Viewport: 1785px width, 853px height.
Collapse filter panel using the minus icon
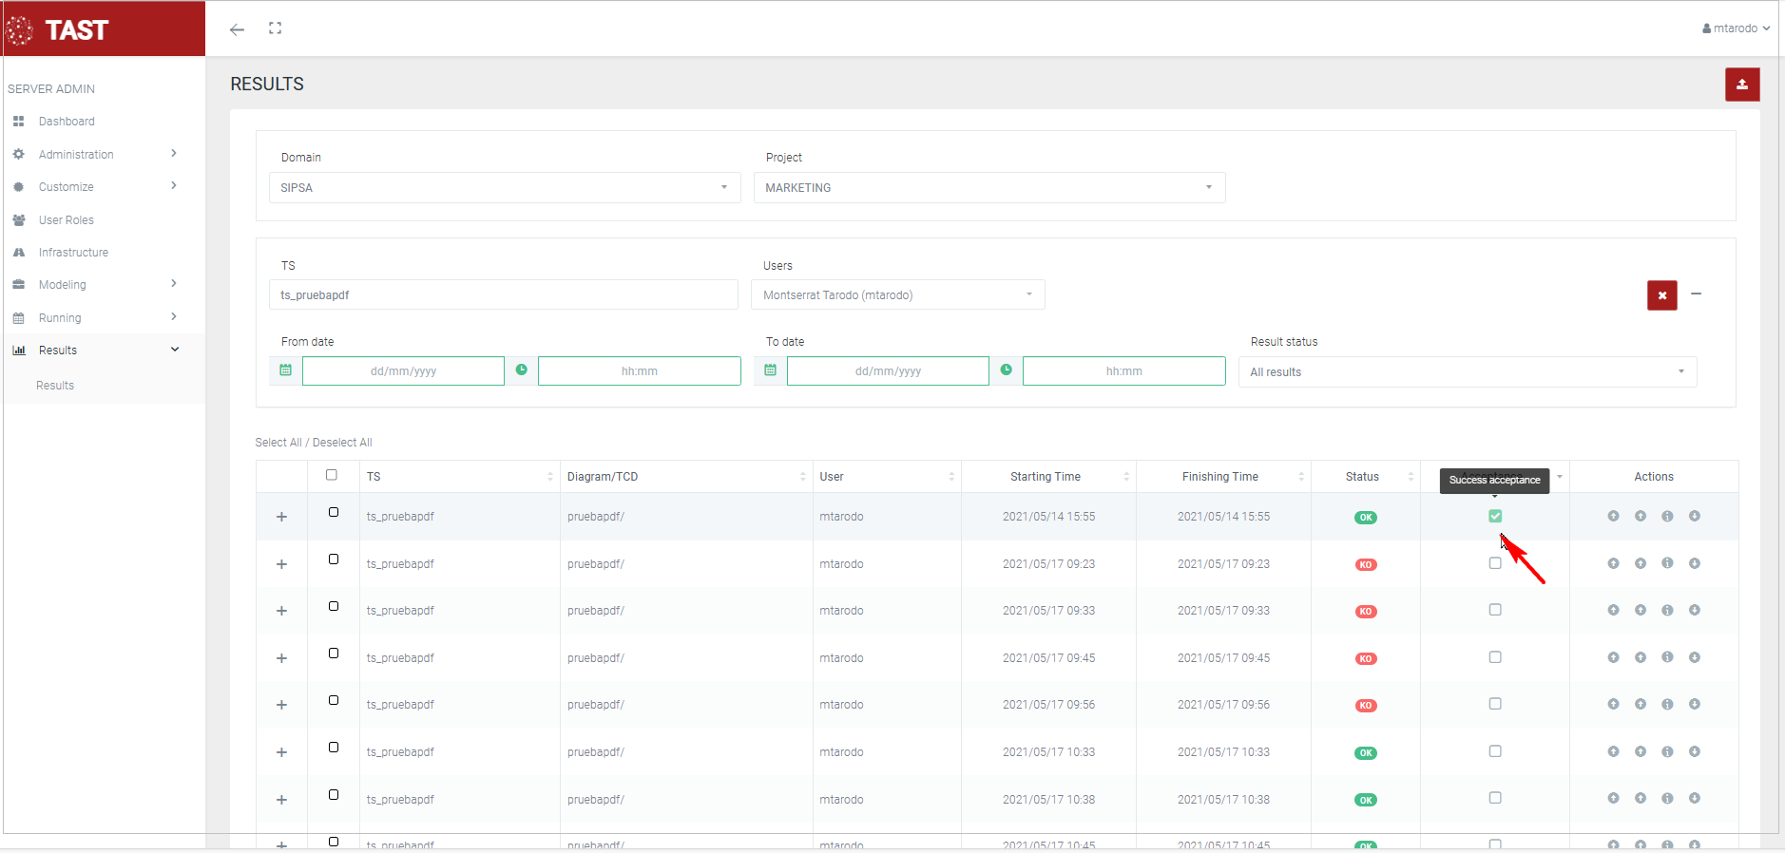point(1696,294)
